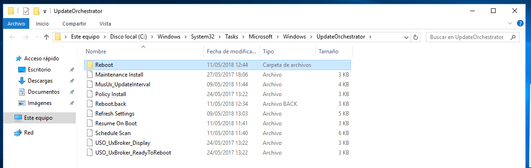Click the file icon of Schedule Scan
Viewport: 531px width, 168px height.
click(89, 133)
